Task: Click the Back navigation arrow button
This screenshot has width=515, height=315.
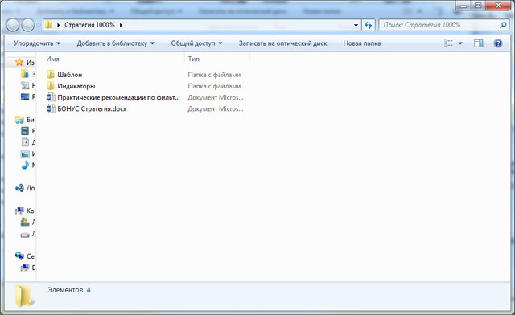Action: (x=13, y=25)
